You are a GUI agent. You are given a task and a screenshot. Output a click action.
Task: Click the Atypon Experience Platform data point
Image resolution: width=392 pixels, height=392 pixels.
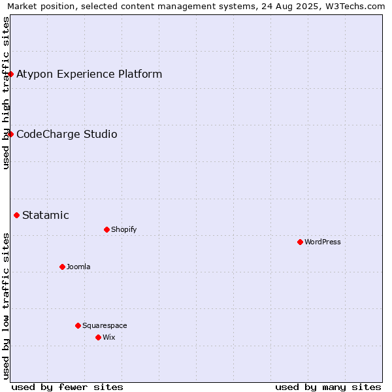click(x=10, y=74)
